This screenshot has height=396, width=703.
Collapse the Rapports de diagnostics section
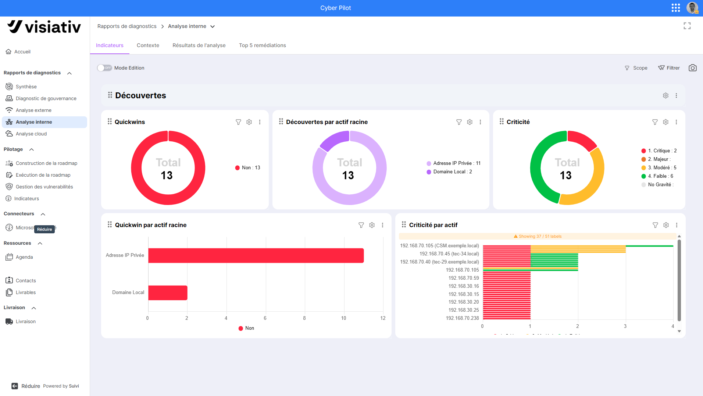[69, 73]
